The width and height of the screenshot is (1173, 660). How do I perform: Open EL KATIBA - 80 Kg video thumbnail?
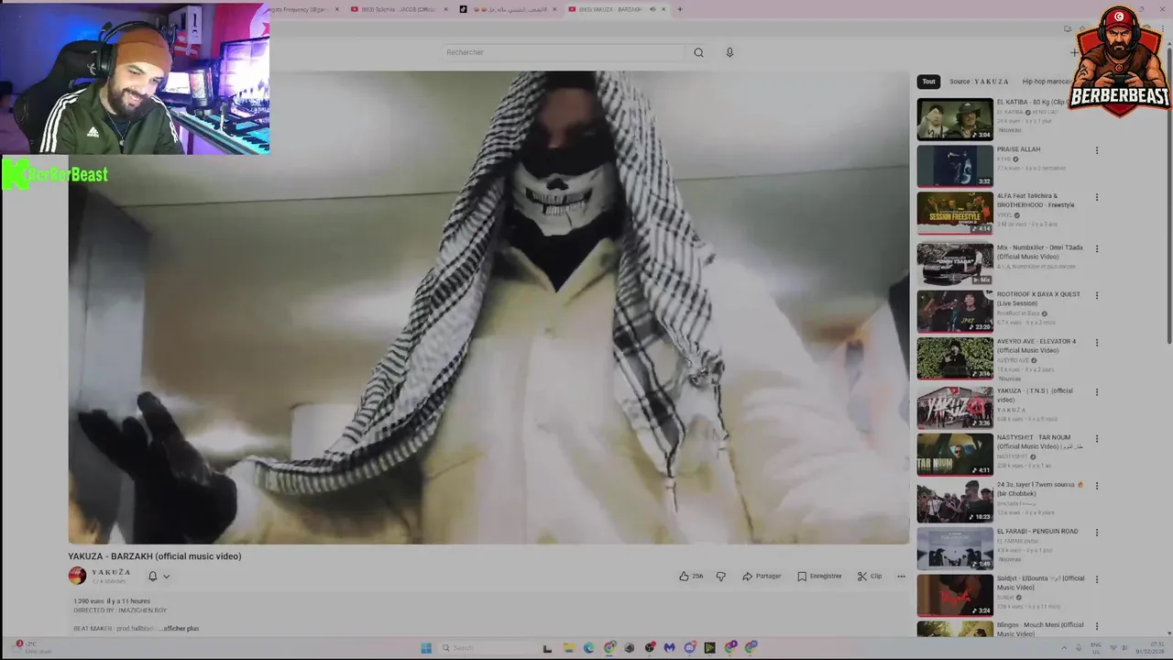tap(955, 119)
